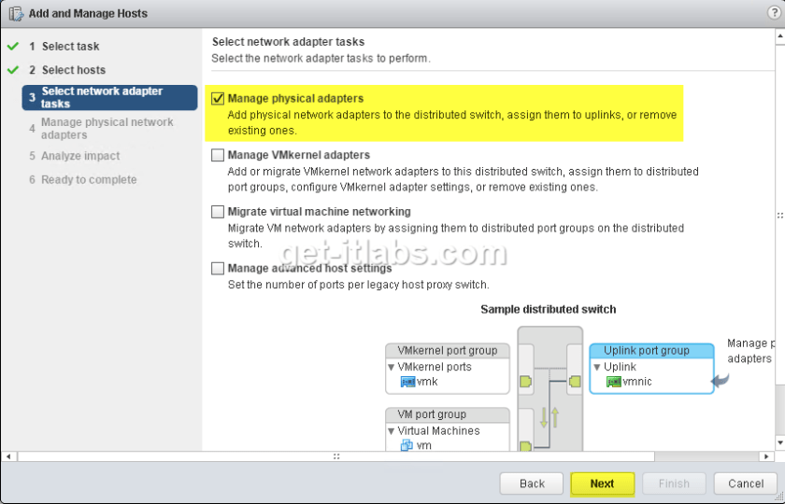
Task: Click green checkmark beside Select task
Action: pyautogui.click(x=13, y=47)
